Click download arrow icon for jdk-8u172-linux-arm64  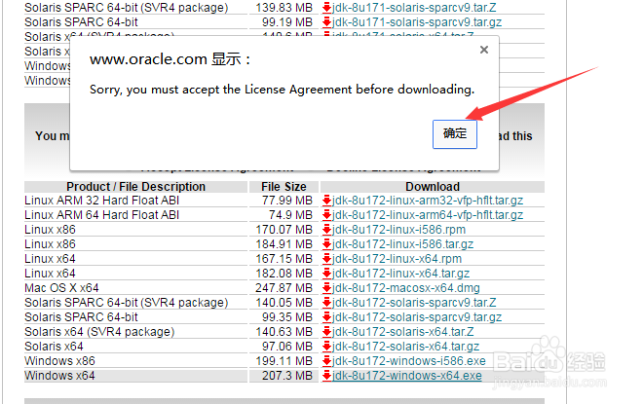pos(326,215)
